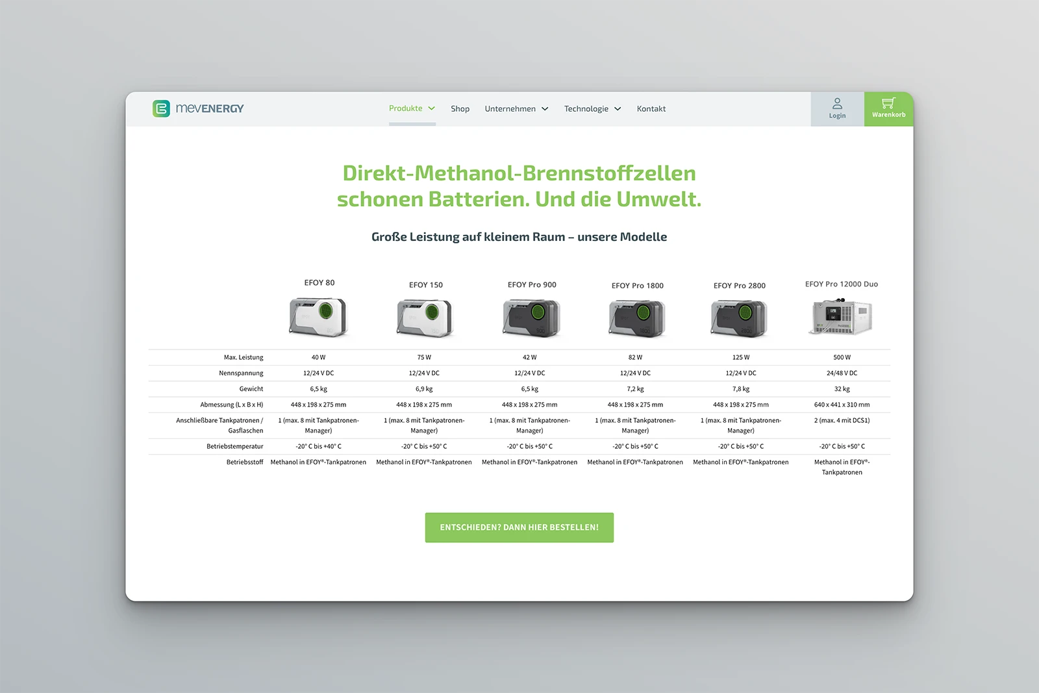Click 'Entschieden? Dann hier bestellen!' button
The width and height of the screenshot is (1039, 693).
[519, 527]
